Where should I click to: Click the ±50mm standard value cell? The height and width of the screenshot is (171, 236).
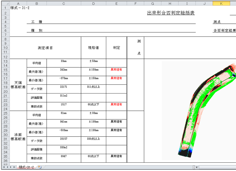coord(94,63)
